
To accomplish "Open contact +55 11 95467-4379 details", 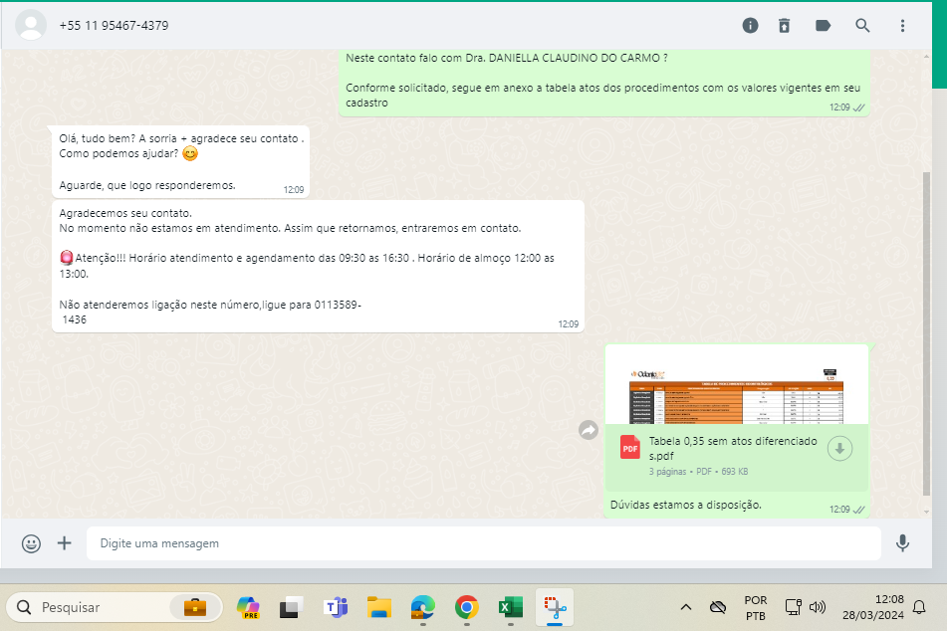I will (114, 25).
